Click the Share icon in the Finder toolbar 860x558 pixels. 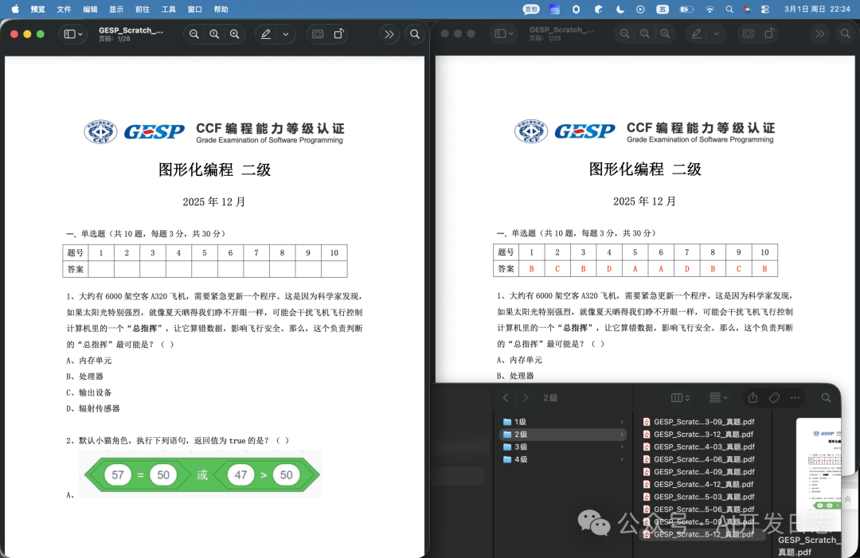click(752, 396)
